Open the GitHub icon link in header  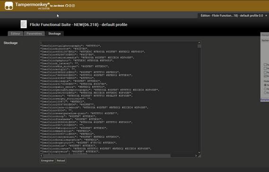(x=67, y=6)
